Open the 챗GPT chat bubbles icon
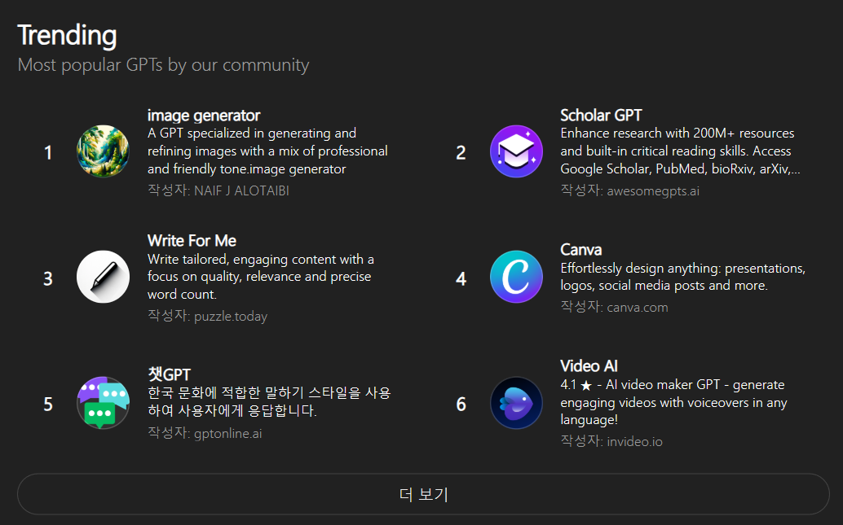This screenshot has width=843, height=525. point(103,403)
